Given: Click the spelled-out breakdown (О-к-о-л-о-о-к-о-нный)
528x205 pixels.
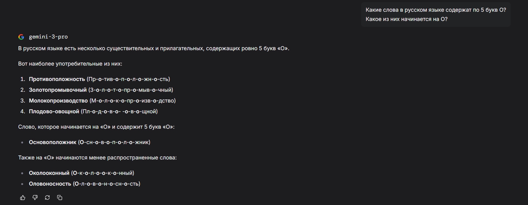Looking at the screenshot, I should (x=103, y=173).
